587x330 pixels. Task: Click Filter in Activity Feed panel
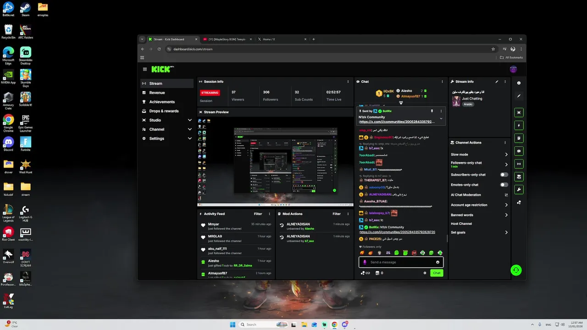coord(258,214)
